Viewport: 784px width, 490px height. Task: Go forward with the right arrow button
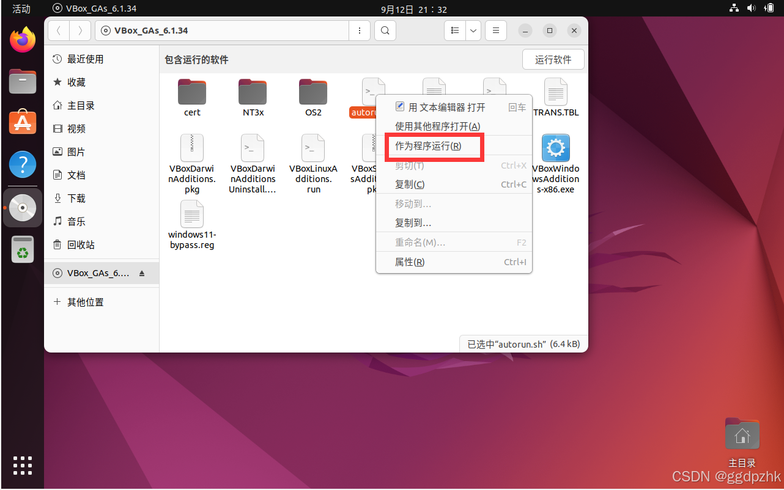[x=80, y=31]
